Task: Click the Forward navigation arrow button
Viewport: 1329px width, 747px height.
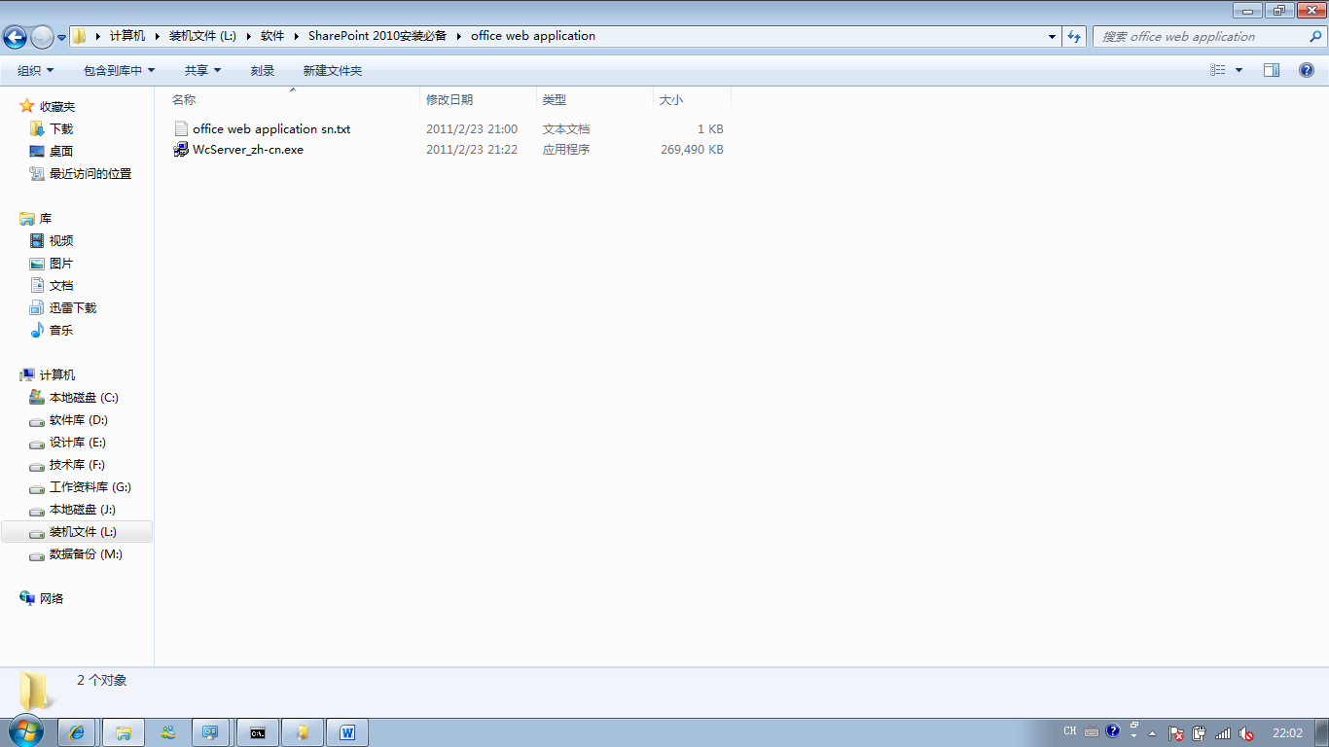Action: click(x=42, y=37)
